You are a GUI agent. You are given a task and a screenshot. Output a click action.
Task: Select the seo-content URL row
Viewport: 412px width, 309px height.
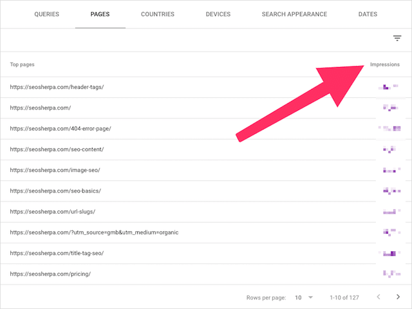tap(206, 149)
